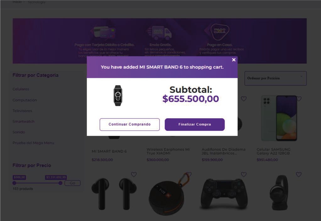The image size is (321, 221).
Task: Click Mi Smart Band thumbnail in popup
Action: [118, 96]
